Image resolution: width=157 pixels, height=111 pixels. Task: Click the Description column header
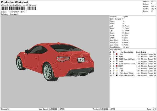[x=128, y=52]
